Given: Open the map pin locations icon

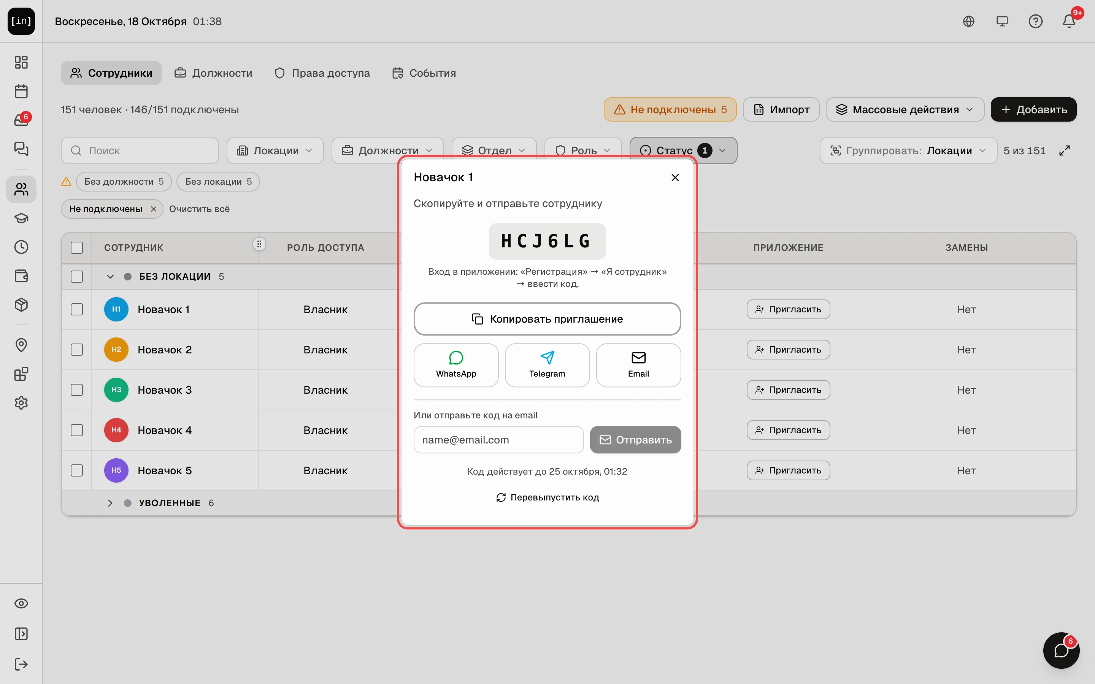Looking at the screenshot, I should tap(21, 345).
